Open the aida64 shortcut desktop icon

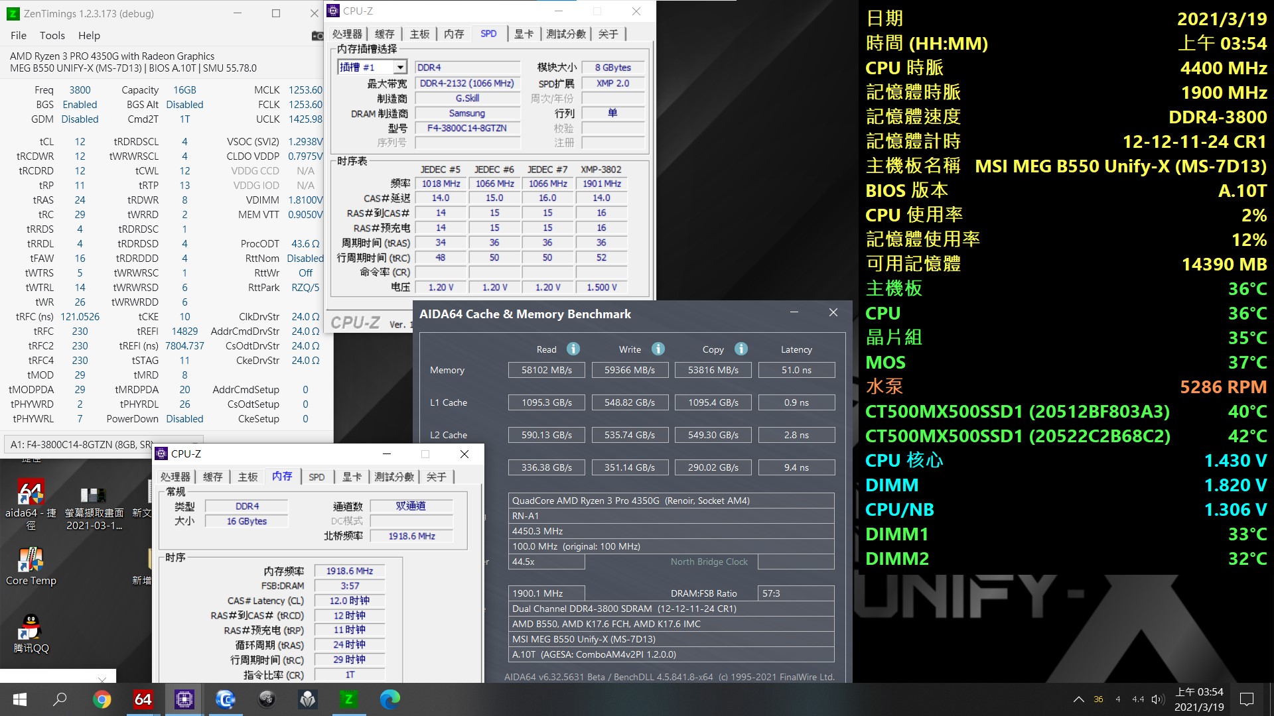click(x=31, y=504)
